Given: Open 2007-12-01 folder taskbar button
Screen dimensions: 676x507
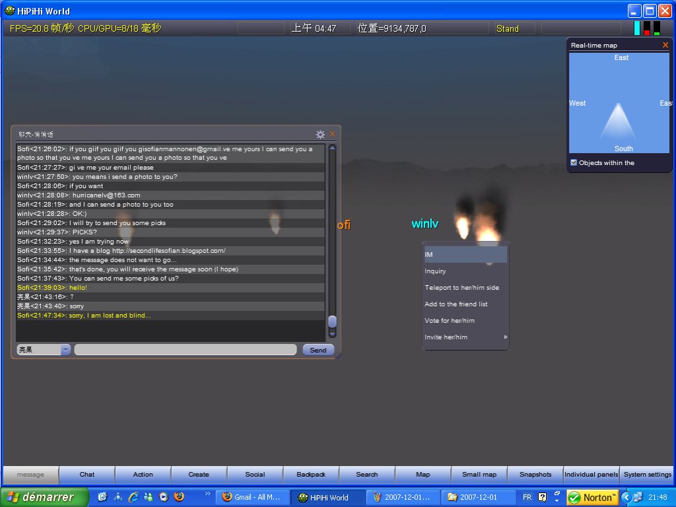Looking at the screenshot, I should click(x=479, y=497).
